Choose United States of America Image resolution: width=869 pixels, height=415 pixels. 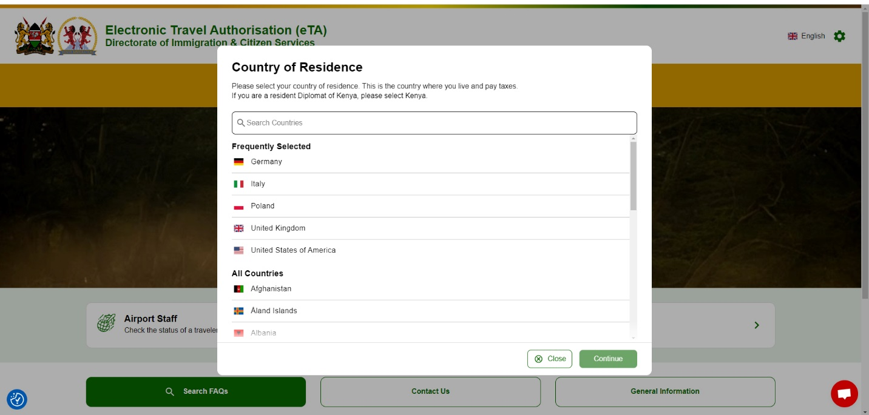(293, 250)
